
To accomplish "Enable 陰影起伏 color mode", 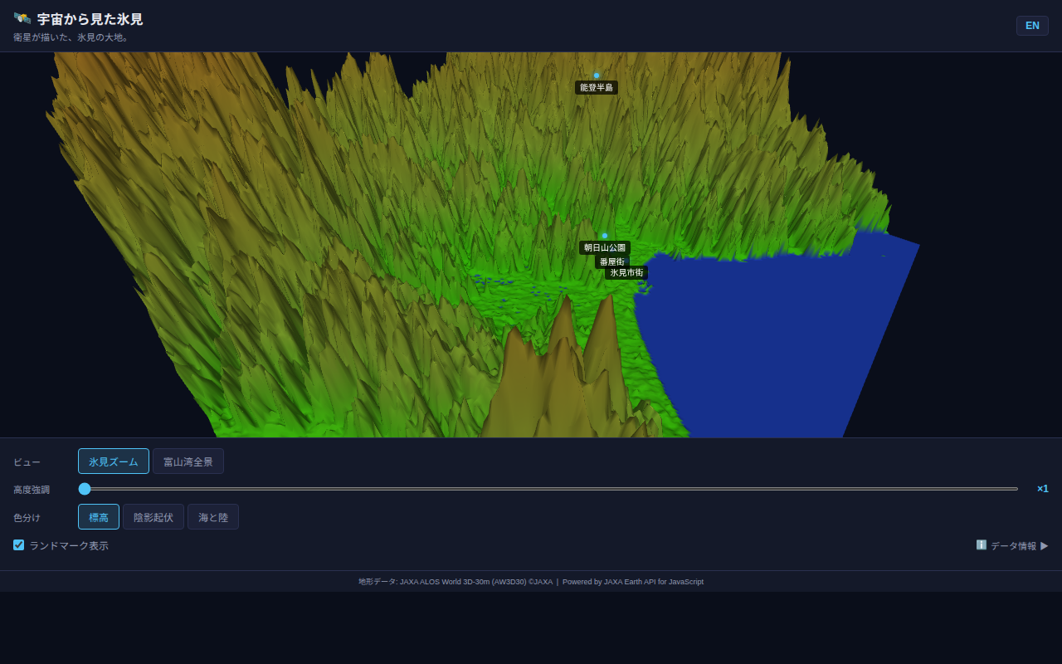I will pyautogui.click(x=153, y=516).
